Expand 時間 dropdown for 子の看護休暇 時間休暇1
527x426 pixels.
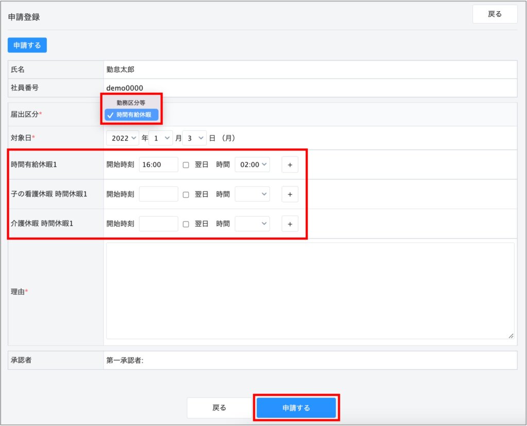(252, 194)
